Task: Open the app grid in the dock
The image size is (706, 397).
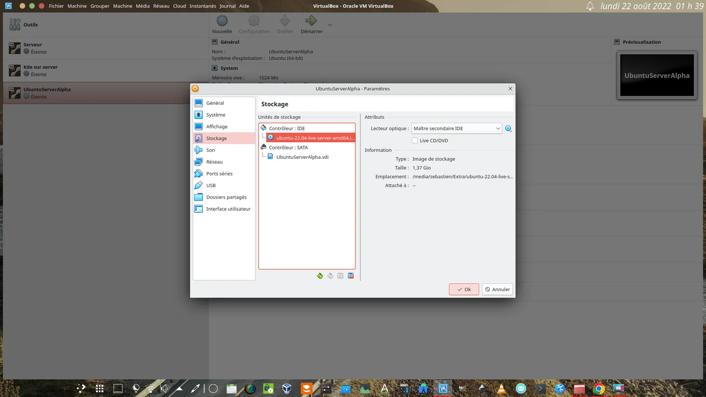Action: point(100,389)
